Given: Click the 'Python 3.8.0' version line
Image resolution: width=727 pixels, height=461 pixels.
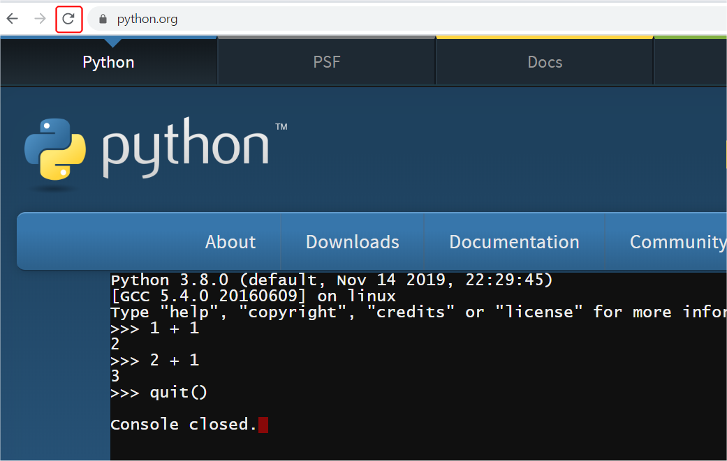Looking at the screenshot, I should [332, 280].
